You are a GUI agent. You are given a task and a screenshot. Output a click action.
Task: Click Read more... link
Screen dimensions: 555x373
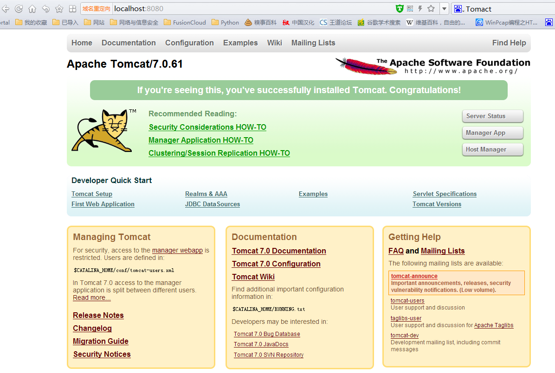point(92,297)
